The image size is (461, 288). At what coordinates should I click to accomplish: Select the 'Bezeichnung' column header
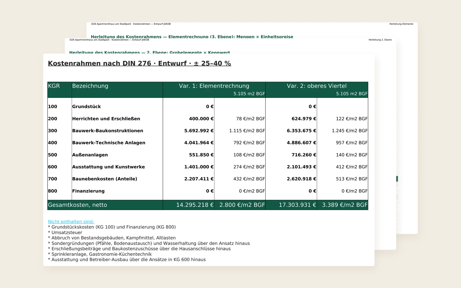click(x=90, y=86)
